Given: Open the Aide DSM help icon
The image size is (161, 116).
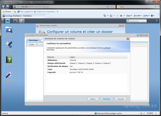Looking at the screenshot, I should click(x=9, y=61).
